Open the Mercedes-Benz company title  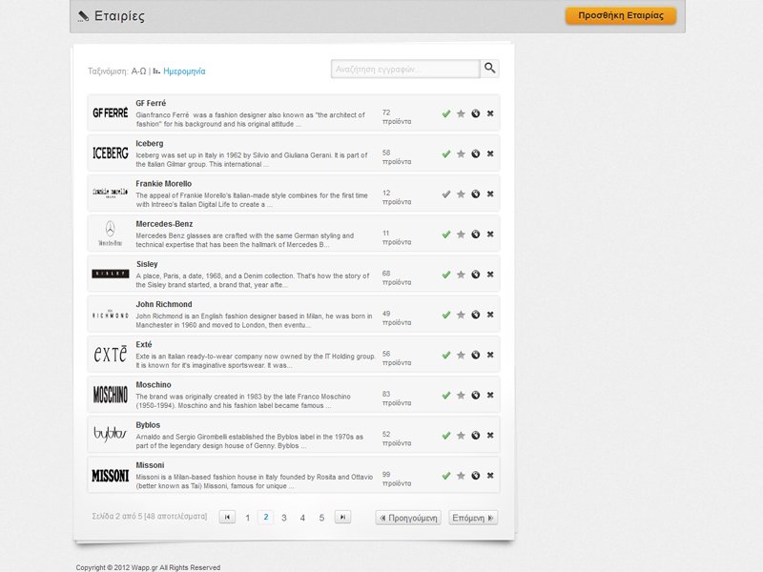click(x=164, y=224)
